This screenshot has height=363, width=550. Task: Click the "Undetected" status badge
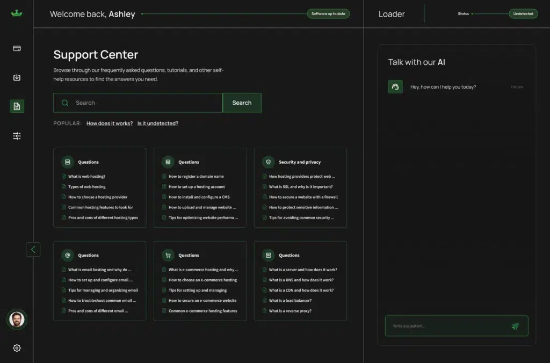coord(523,14)
